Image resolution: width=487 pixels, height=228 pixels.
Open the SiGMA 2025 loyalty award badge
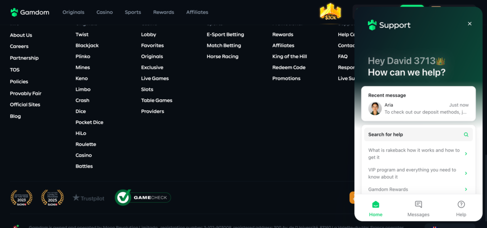tap(52, 198)
